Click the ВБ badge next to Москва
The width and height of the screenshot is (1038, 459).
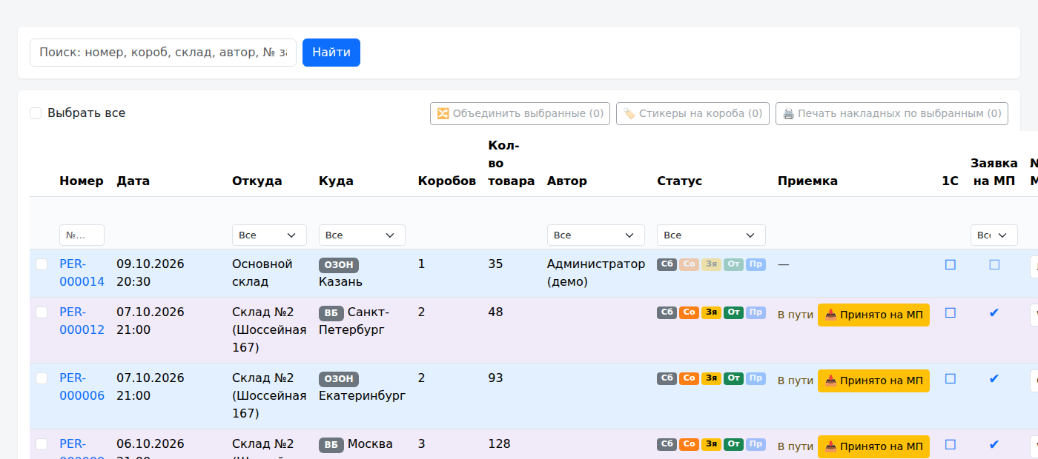click(x=331, y=445)
